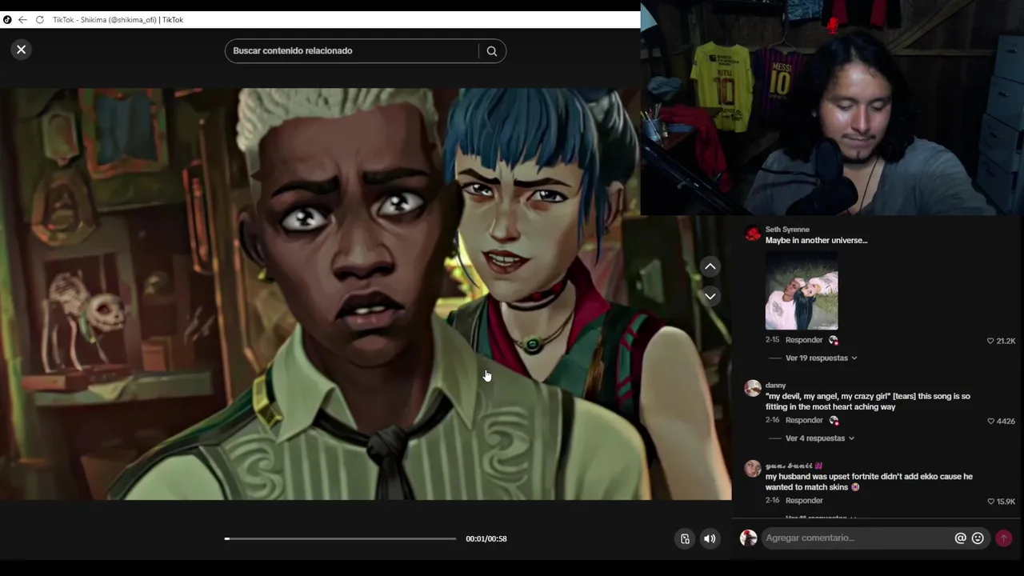Image resolution: width=1024 pixels, height=576 pixels.
Task: Click the playing video frame to pause
Action: click(x=366, y=294)
